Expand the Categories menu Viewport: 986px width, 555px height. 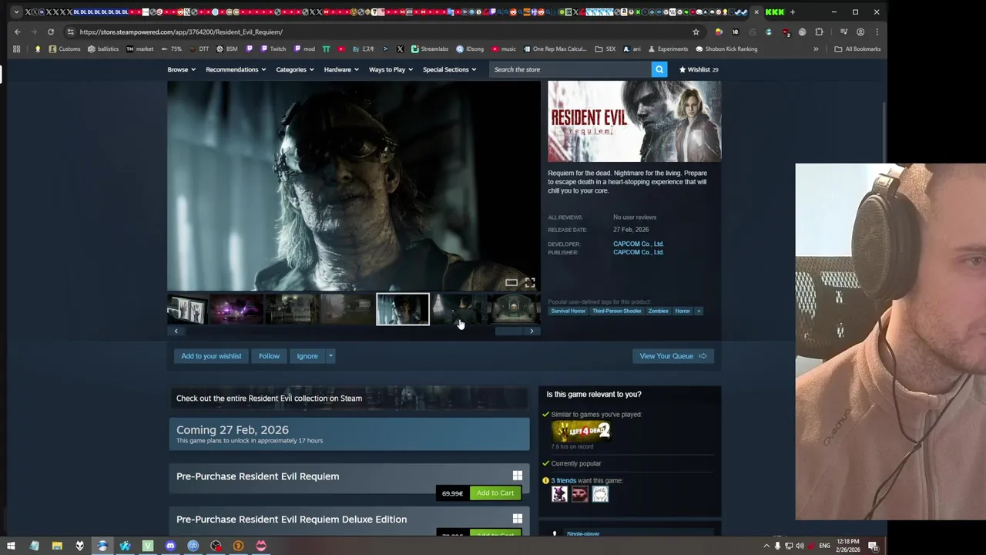coord(295,69)
